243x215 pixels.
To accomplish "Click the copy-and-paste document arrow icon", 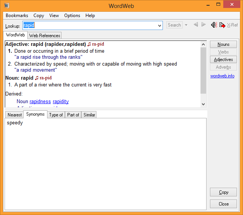I will (x=222, y=25).
